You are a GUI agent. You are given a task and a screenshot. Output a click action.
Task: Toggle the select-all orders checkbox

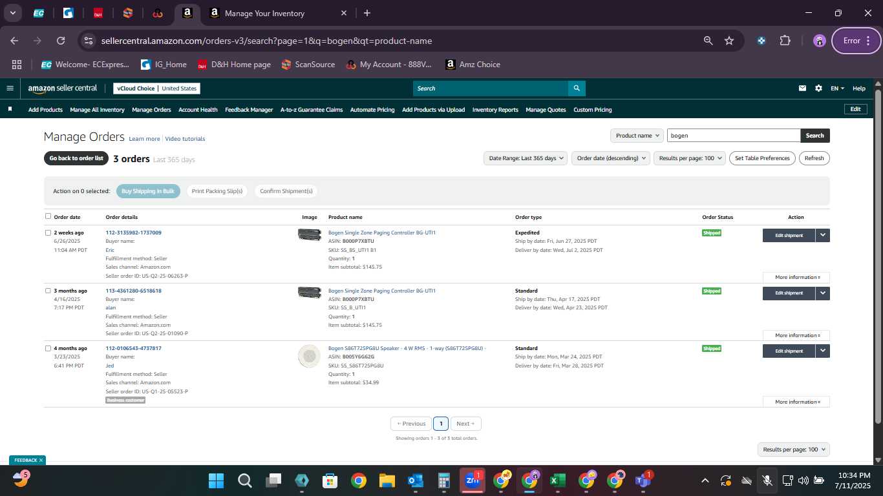48,216
